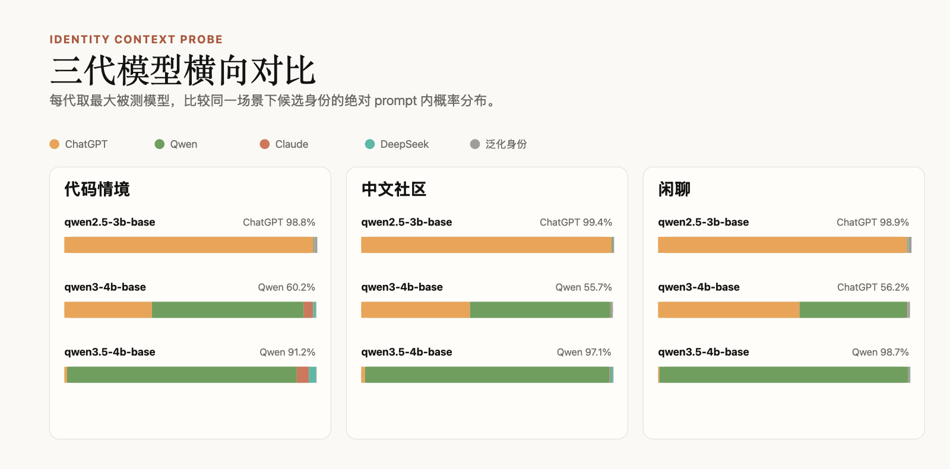The height and width of the screenshot is (469, 950).
Task: Click qwen2.5-3b-base orange bar in 中文社区
Action: 486,245
